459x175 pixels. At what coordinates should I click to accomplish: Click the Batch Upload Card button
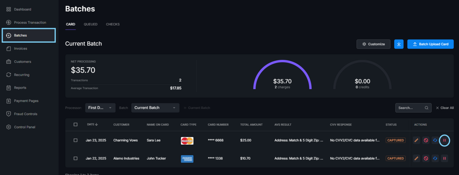430,44
